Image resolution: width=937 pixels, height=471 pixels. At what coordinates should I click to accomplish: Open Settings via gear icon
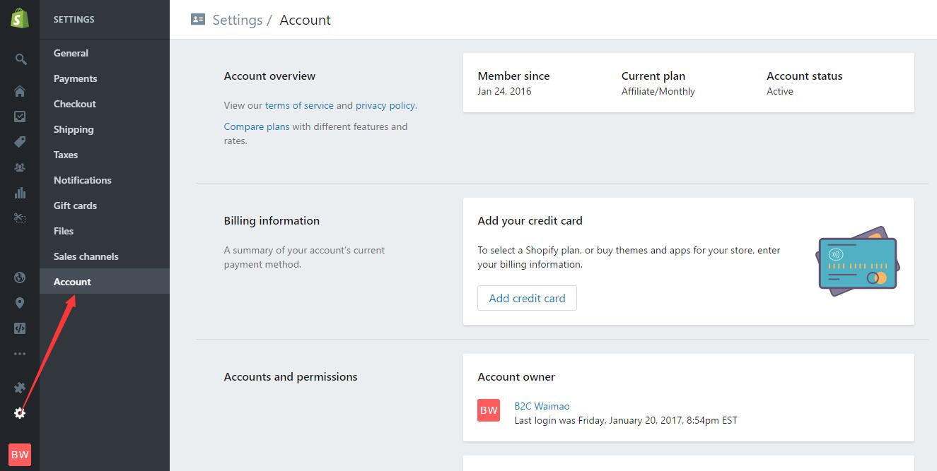tap(20, 413)
